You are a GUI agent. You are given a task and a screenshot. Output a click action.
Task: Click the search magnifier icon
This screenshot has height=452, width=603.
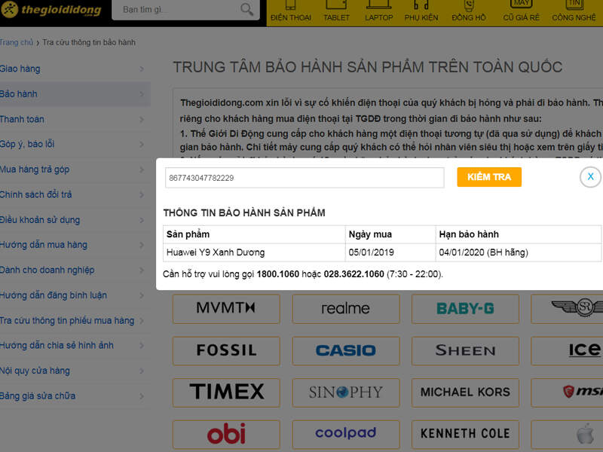point(246,10)
